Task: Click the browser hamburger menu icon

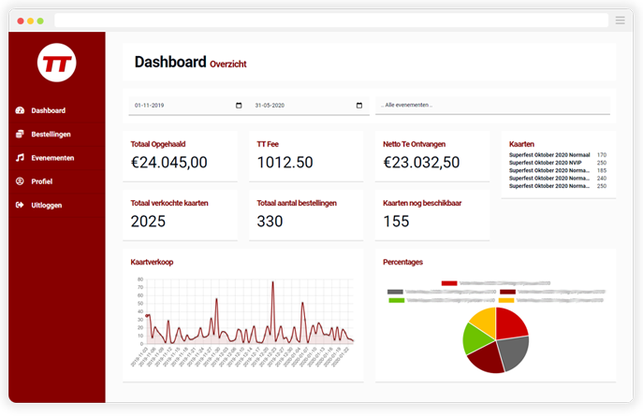Action: pyautogui.click(x=620, y=20)
